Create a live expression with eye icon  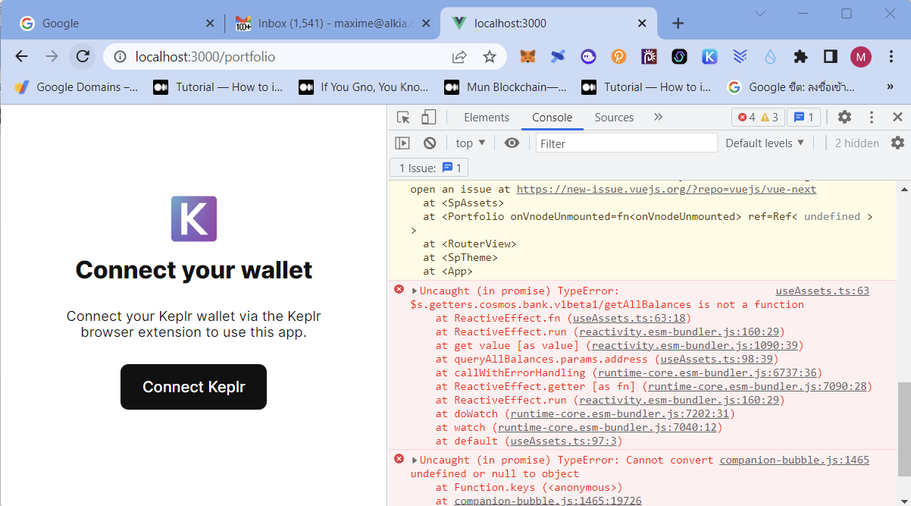click(512, 143)
